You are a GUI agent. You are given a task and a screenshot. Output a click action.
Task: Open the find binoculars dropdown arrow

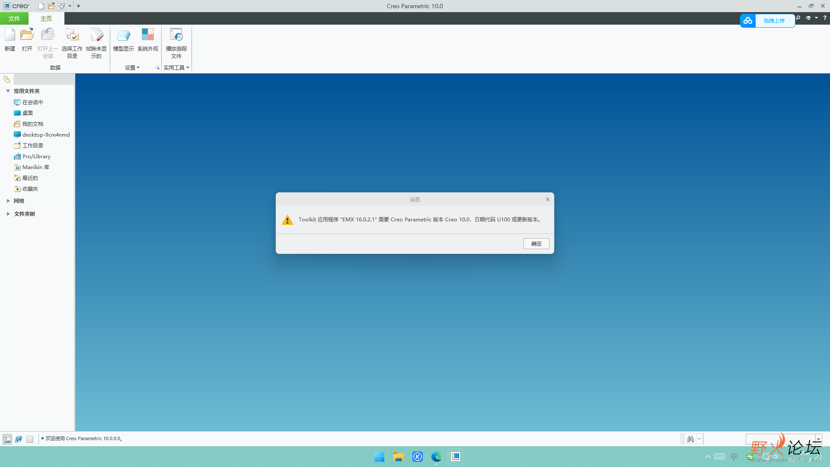tap(699, 439)
